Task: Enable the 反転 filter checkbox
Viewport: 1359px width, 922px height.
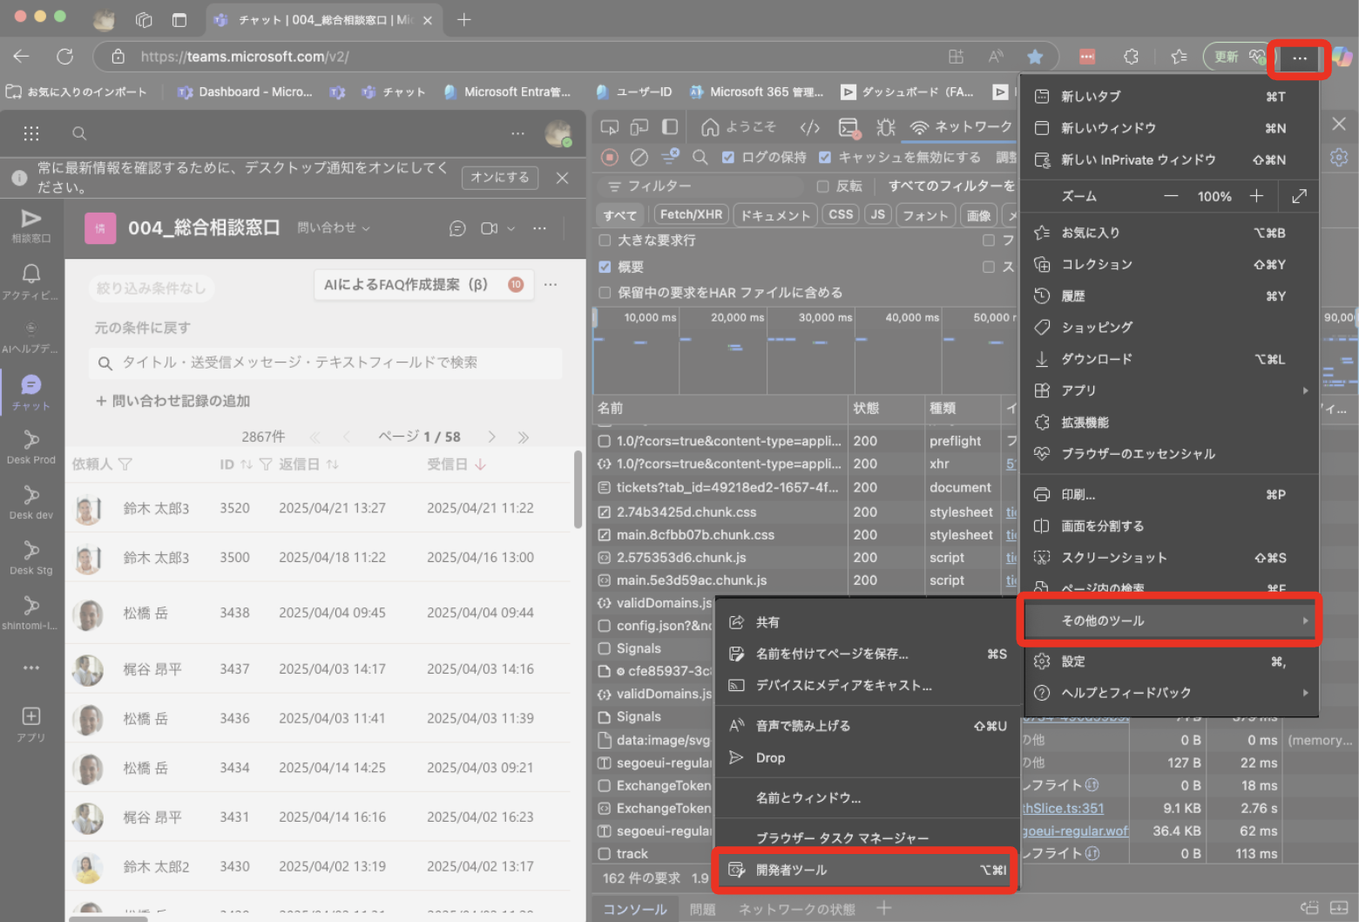Action: (x=822, y=186)
